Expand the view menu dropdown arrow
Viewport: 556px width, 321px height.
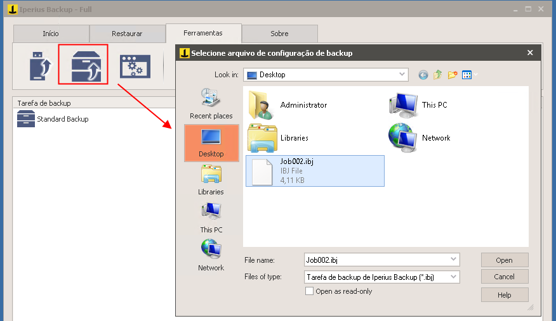click(x=476, y=75)
